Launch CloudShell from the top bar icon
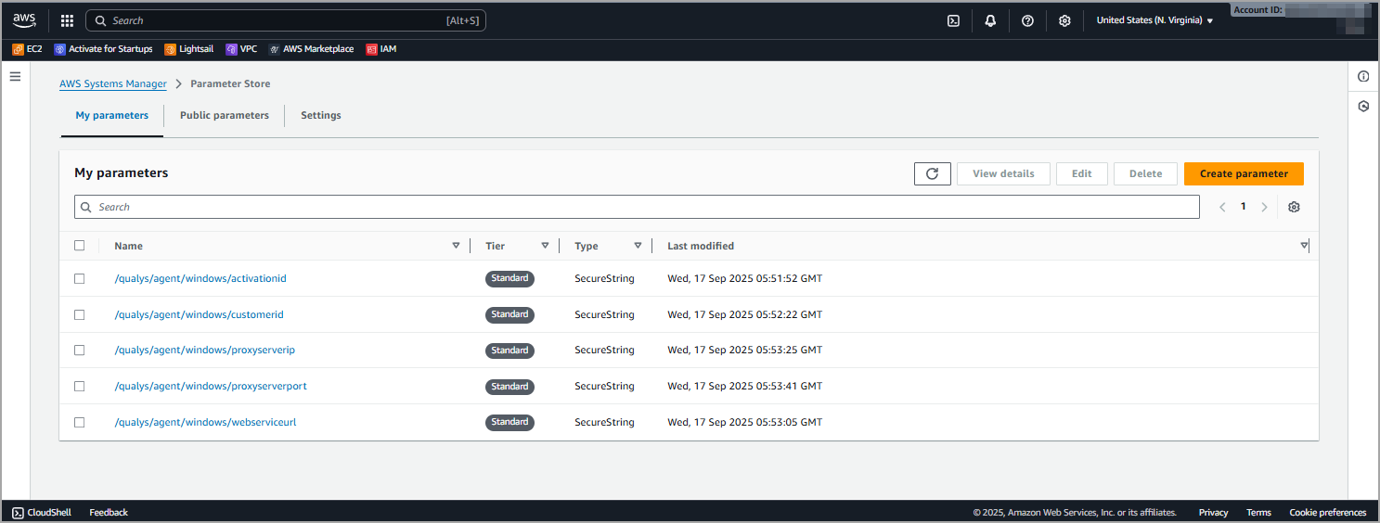The width and height of the screenshot is (1380, 523). 953,20
